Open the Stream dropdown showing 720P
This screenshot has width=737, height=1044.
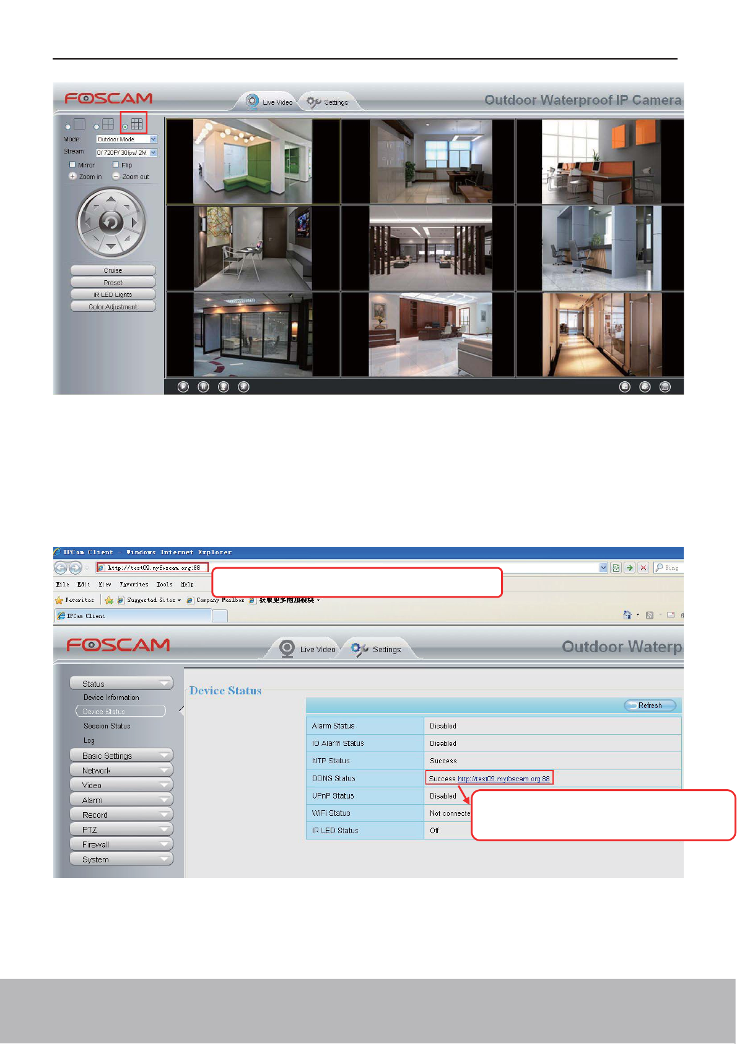[x=126, y=153]
